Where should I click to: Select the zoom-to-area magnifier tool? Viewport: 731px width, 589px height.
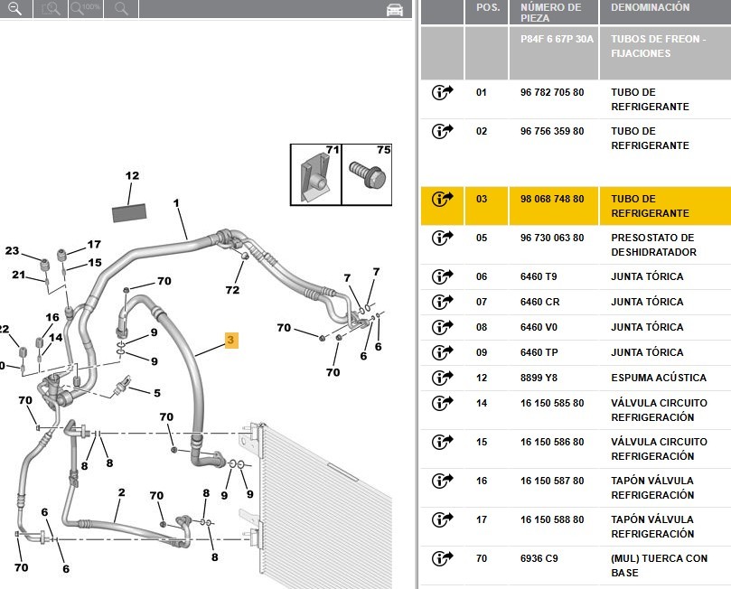pos(52,9)
